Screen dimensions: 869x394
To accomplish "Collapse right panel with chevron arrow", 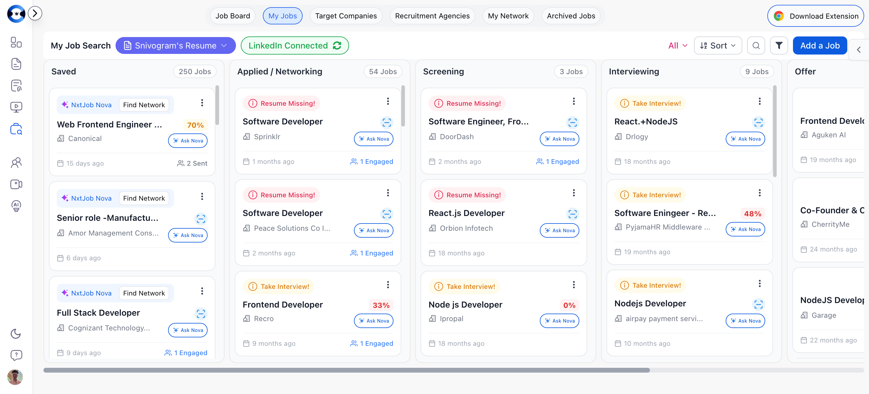I will [x=858, y=50].
